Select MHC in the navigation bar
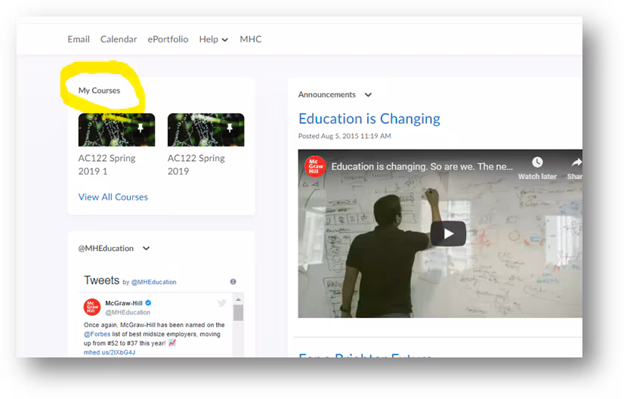Viewport: 624px width, 399px height. tap(250, 39)
